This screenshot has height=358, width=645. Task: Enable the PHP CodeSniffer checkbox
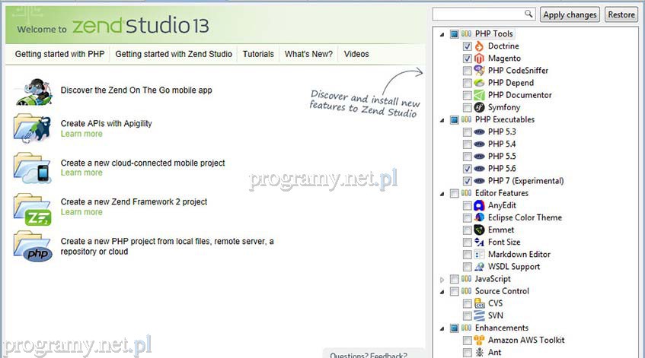click(x=467, y=71)
